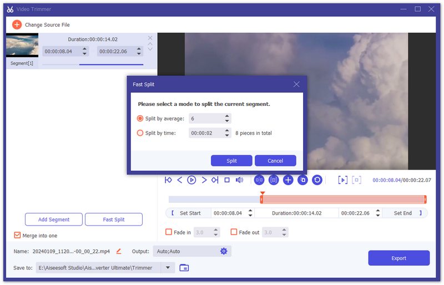
Task: Click the pencil icon to rename output
Action: (119, 251)
